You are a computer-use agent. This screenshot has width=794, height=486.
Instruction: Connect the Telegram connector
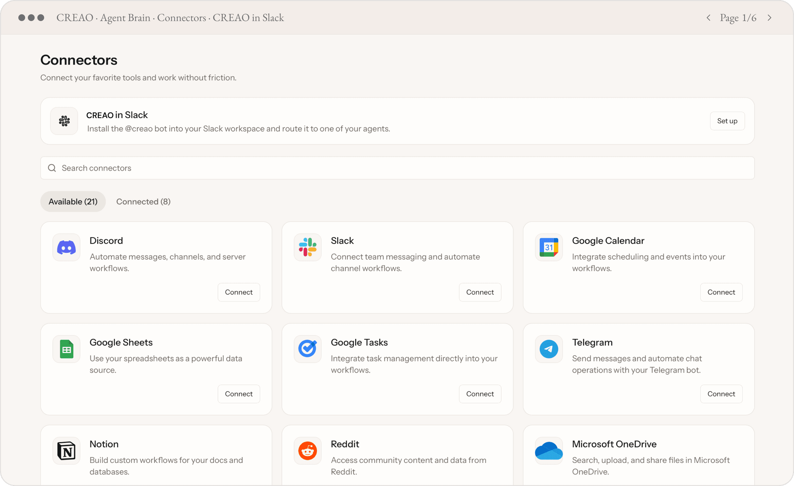click(x=721, y=394)
